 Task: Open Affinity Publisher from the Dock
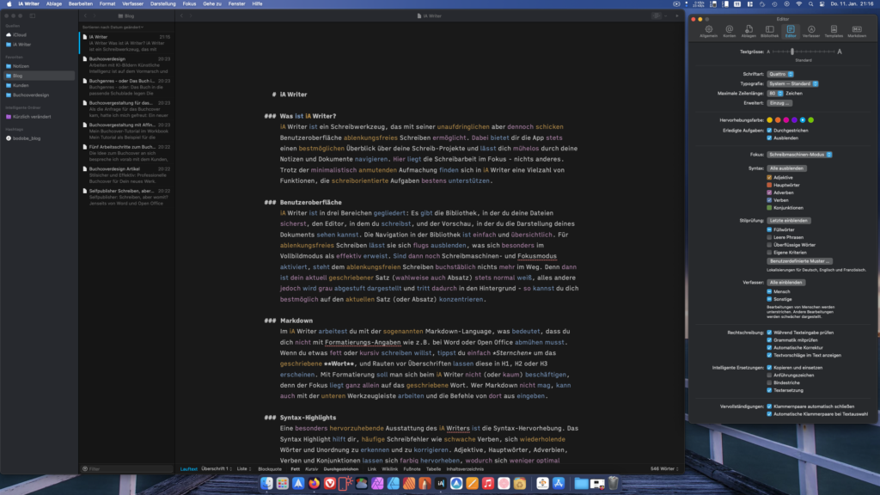(408, 483)
